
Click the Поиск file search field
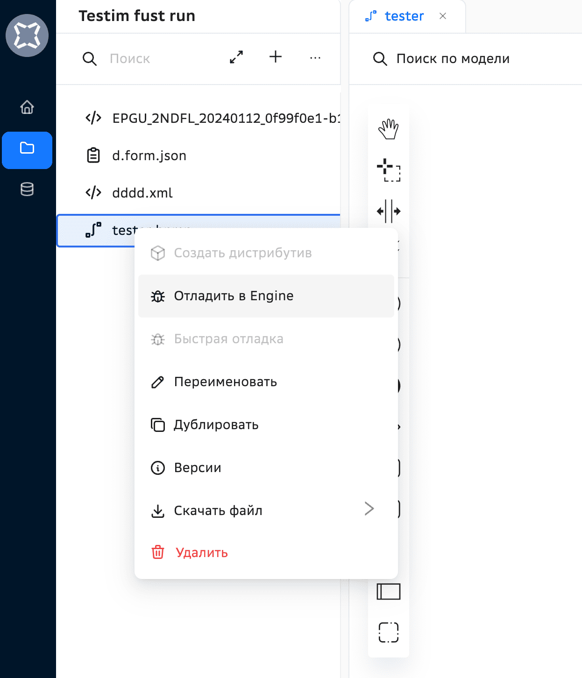click(x=159, y=59)
